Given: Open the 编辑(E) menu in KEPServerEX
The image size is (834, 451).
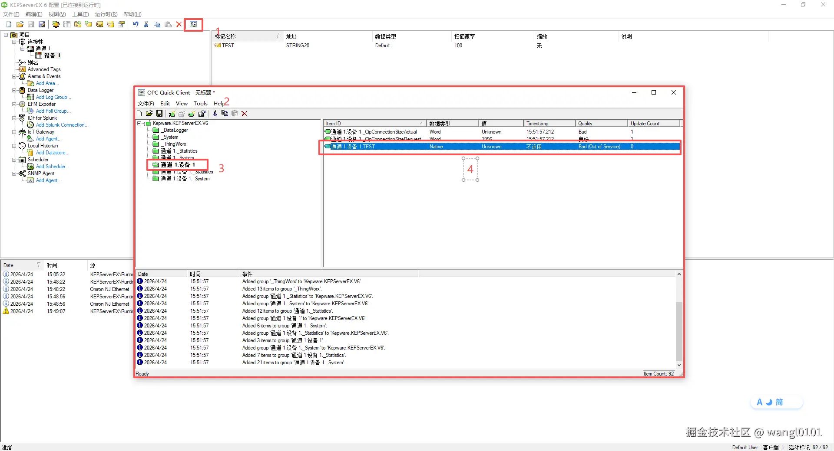Looking at the screenshot, I should pos(34,14).
